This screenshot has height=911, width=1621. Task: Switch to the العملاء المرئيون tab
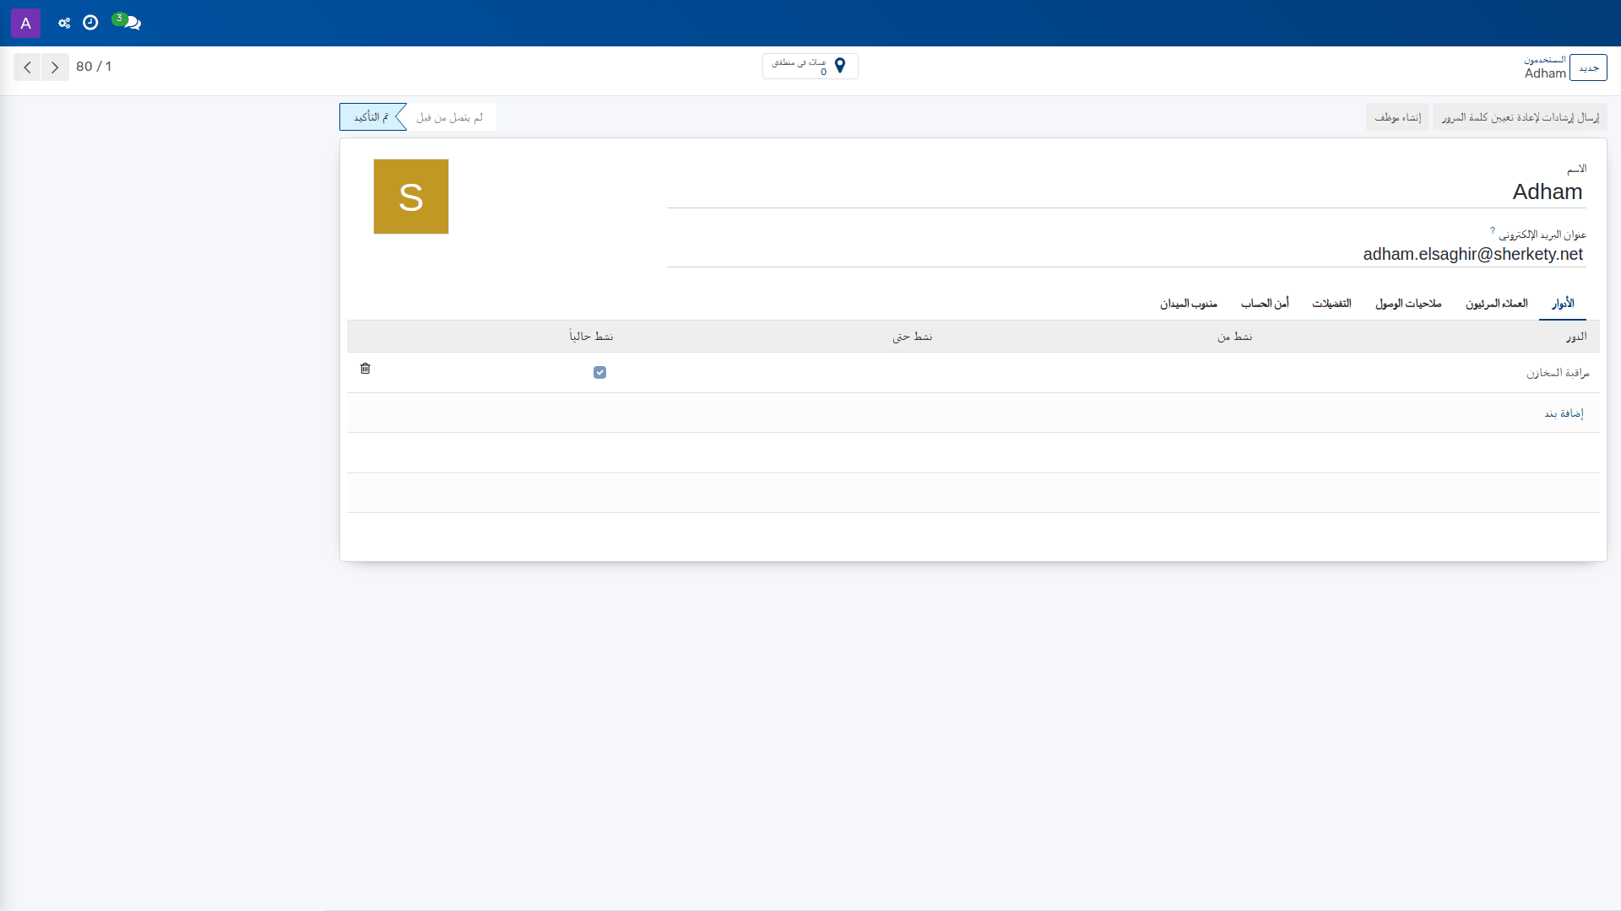[x=1496, y=304]
